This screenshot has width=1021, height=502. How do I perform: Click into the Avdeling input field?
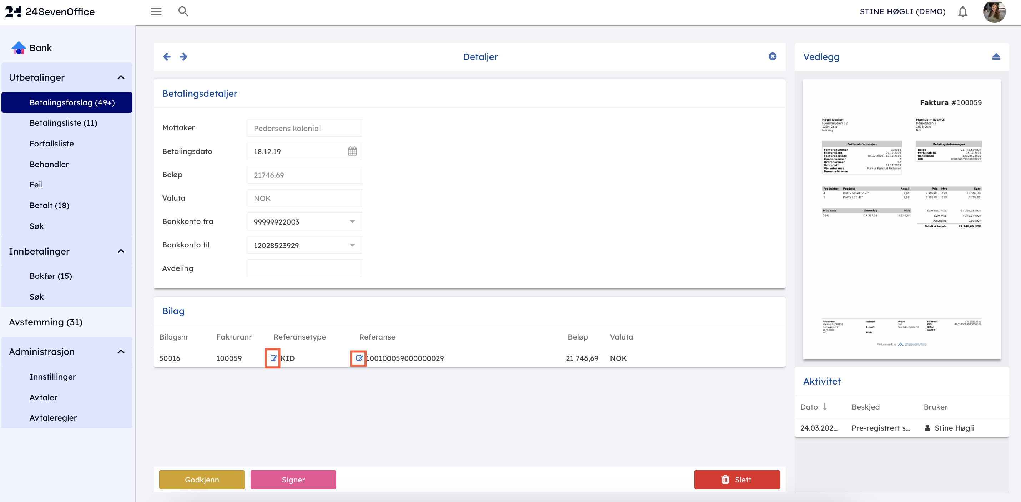[x=305, y=268]
